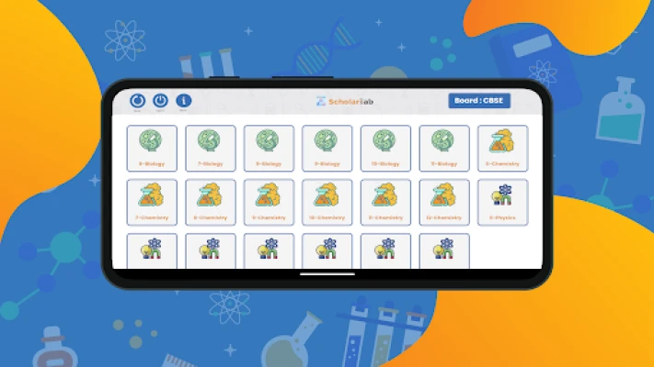Select the 6-Chemistry tile
Image resolution: width=654 pixels, height=367 pixels.
(502, 148)
